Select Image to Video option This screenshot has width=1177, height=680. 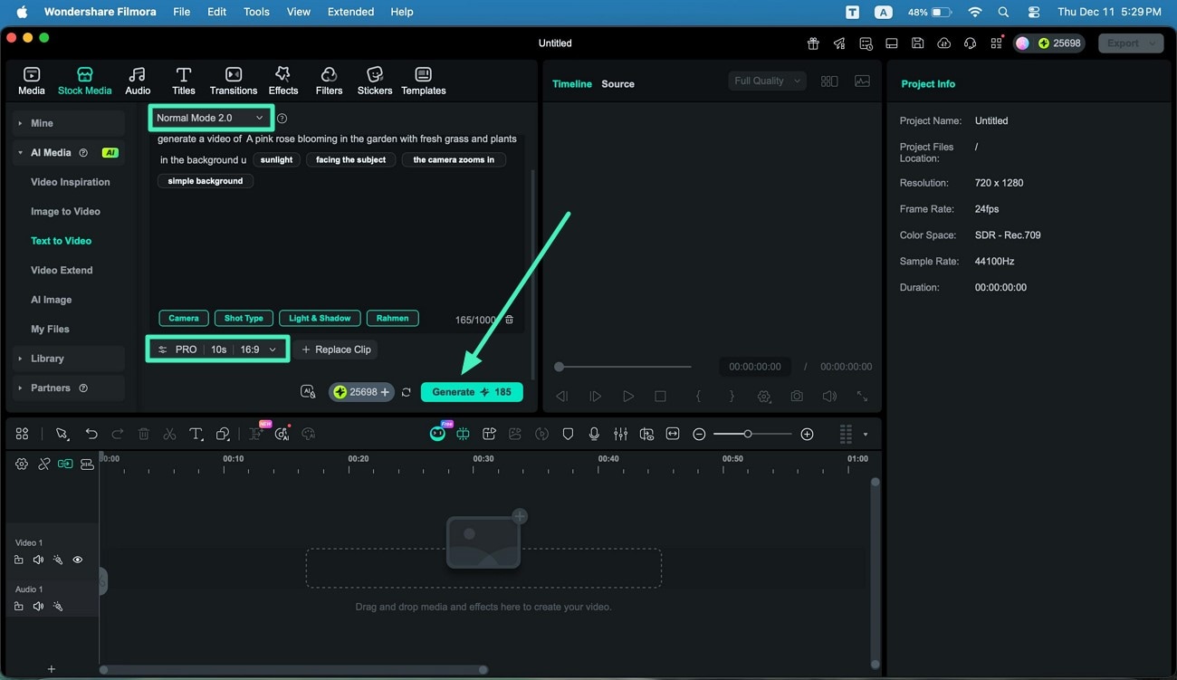coord(65,212)
